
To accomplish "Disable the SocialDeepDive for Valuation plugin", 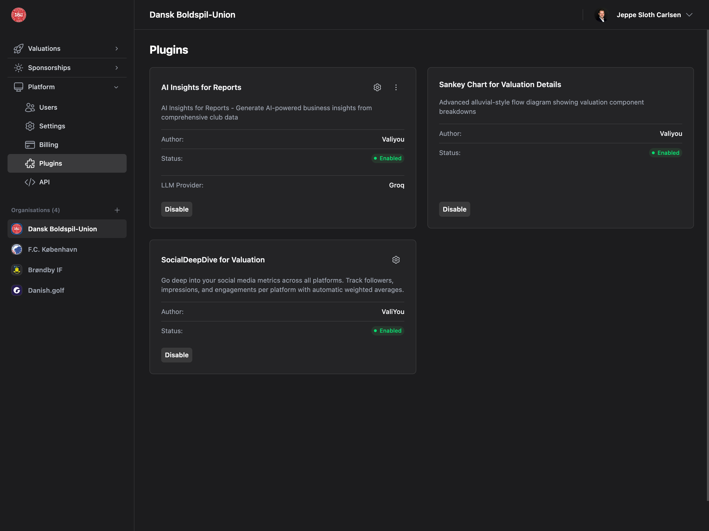I will coord(177,355).
